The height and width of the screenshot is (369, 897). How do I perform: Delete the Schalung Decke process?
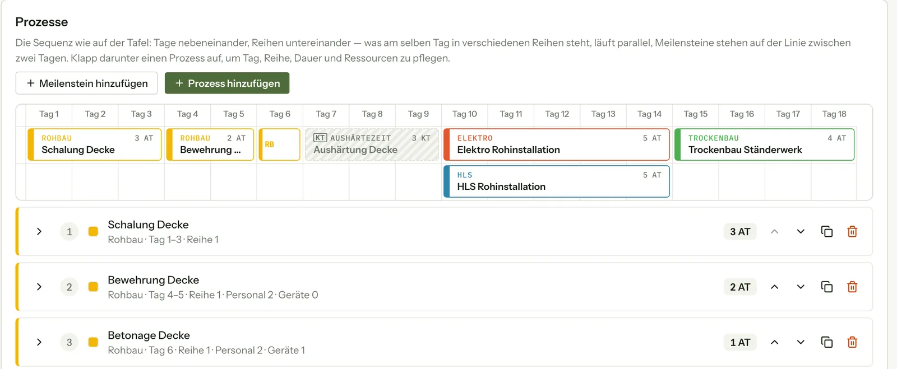coord(852,231)
